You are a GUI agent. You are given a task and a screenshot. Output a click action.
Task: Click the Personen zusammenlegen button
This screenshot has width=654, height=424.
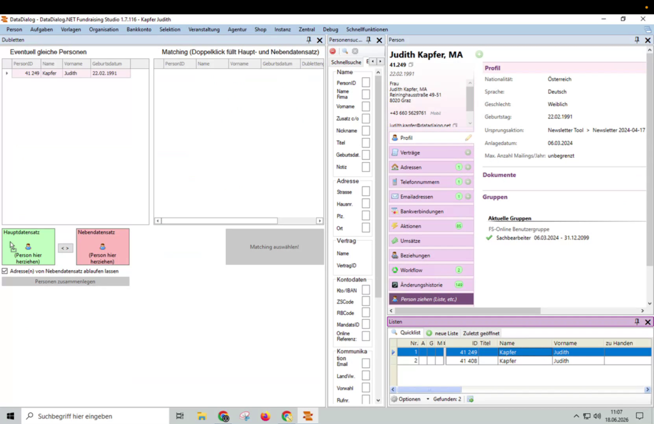[x=66, y=282]
